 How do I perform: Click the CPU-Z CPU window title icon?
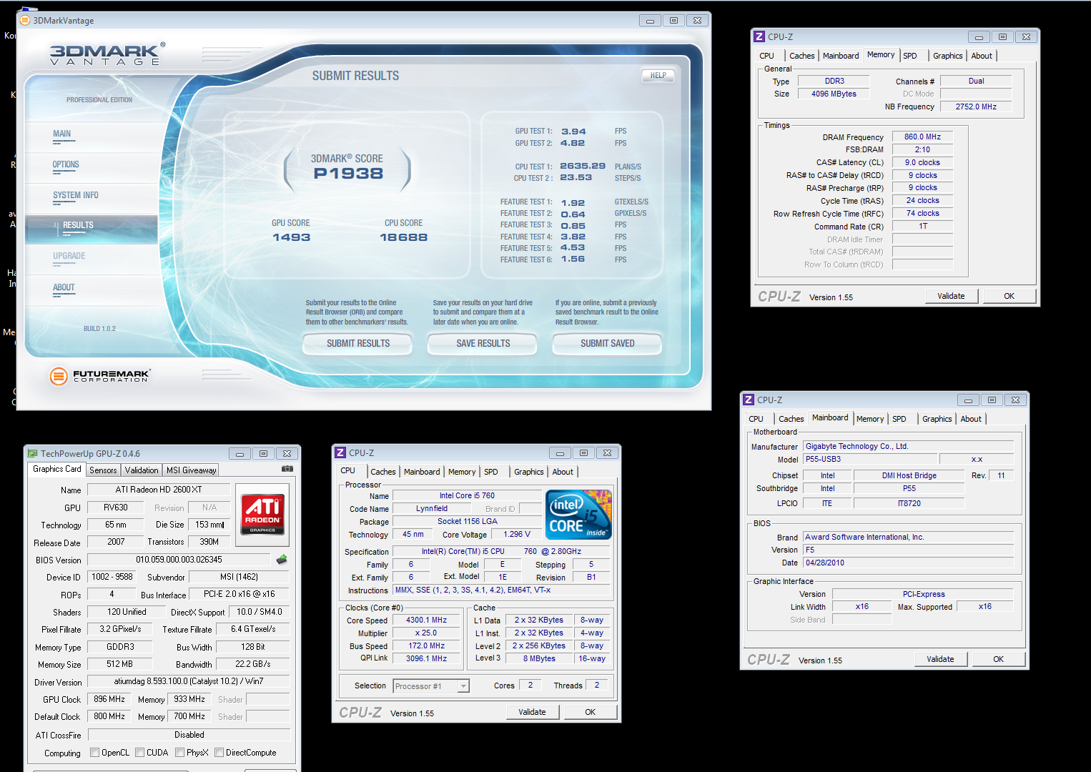tap(341, 452)
